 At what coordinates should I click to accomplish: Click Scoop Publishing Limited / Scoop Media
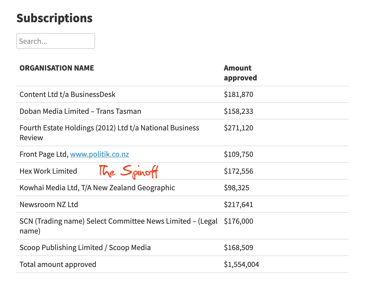click(85, 248)
